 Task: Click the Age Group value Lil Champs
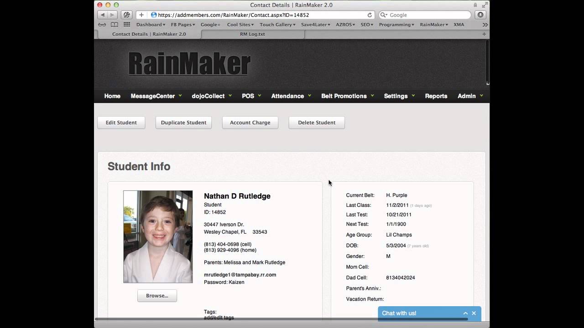pos(399,235)
